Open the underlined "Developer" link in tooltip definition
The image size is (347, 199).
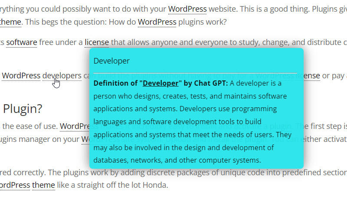tap(160, 83)
